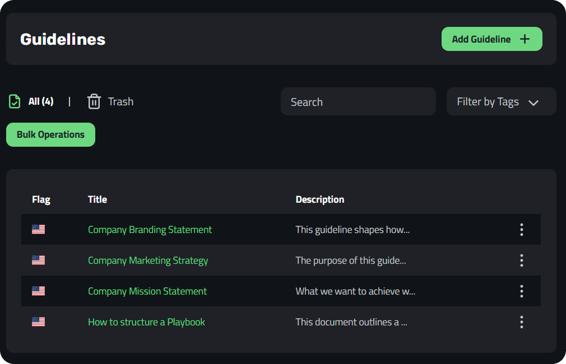This screenshot has width=566, height=364.
Task: Click the US flag on Company Branding Statement row
Action: click(x=38, y=230)
